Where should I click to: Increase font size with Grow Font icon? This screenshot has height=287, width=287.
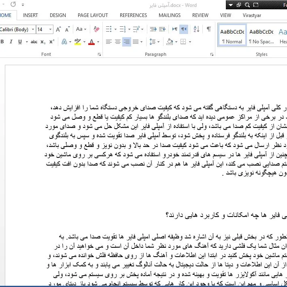59,29
